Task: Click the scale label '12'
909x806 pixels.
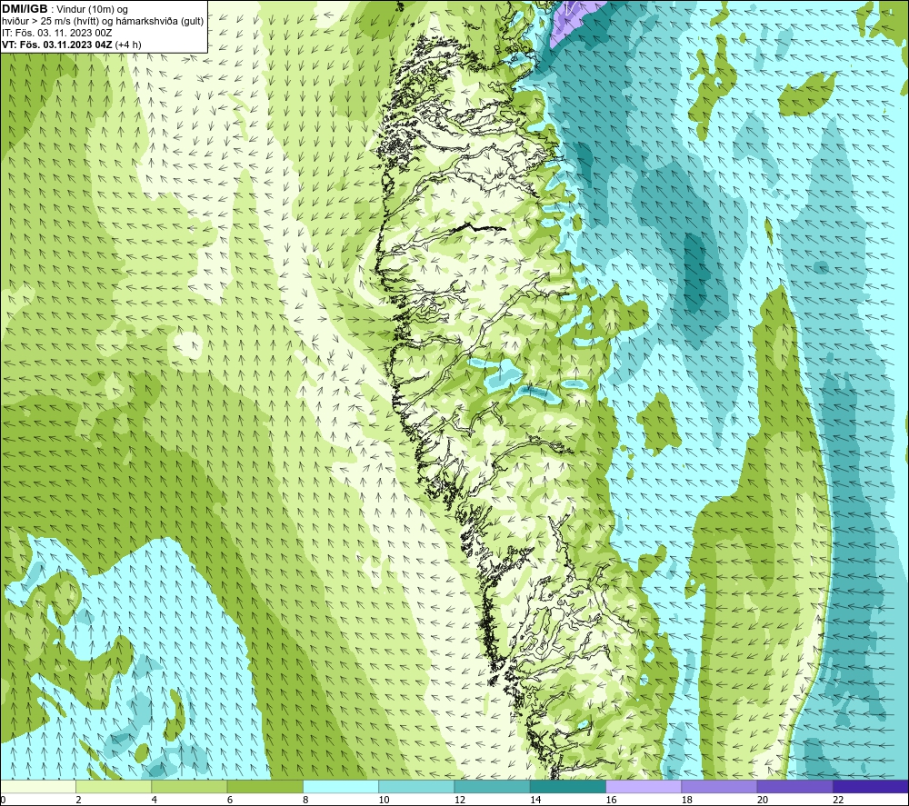Action: (x=460, y=800)
